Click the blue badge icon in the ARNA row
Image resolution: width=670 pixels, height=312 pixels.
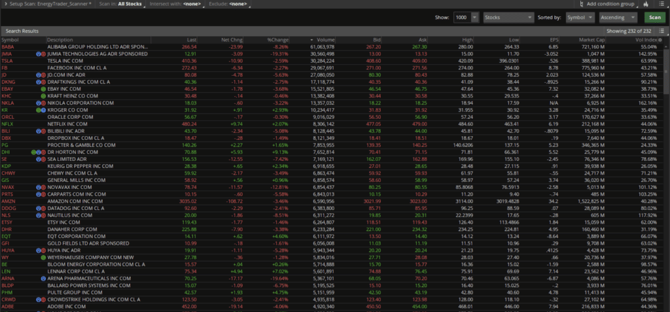(43, 278)
